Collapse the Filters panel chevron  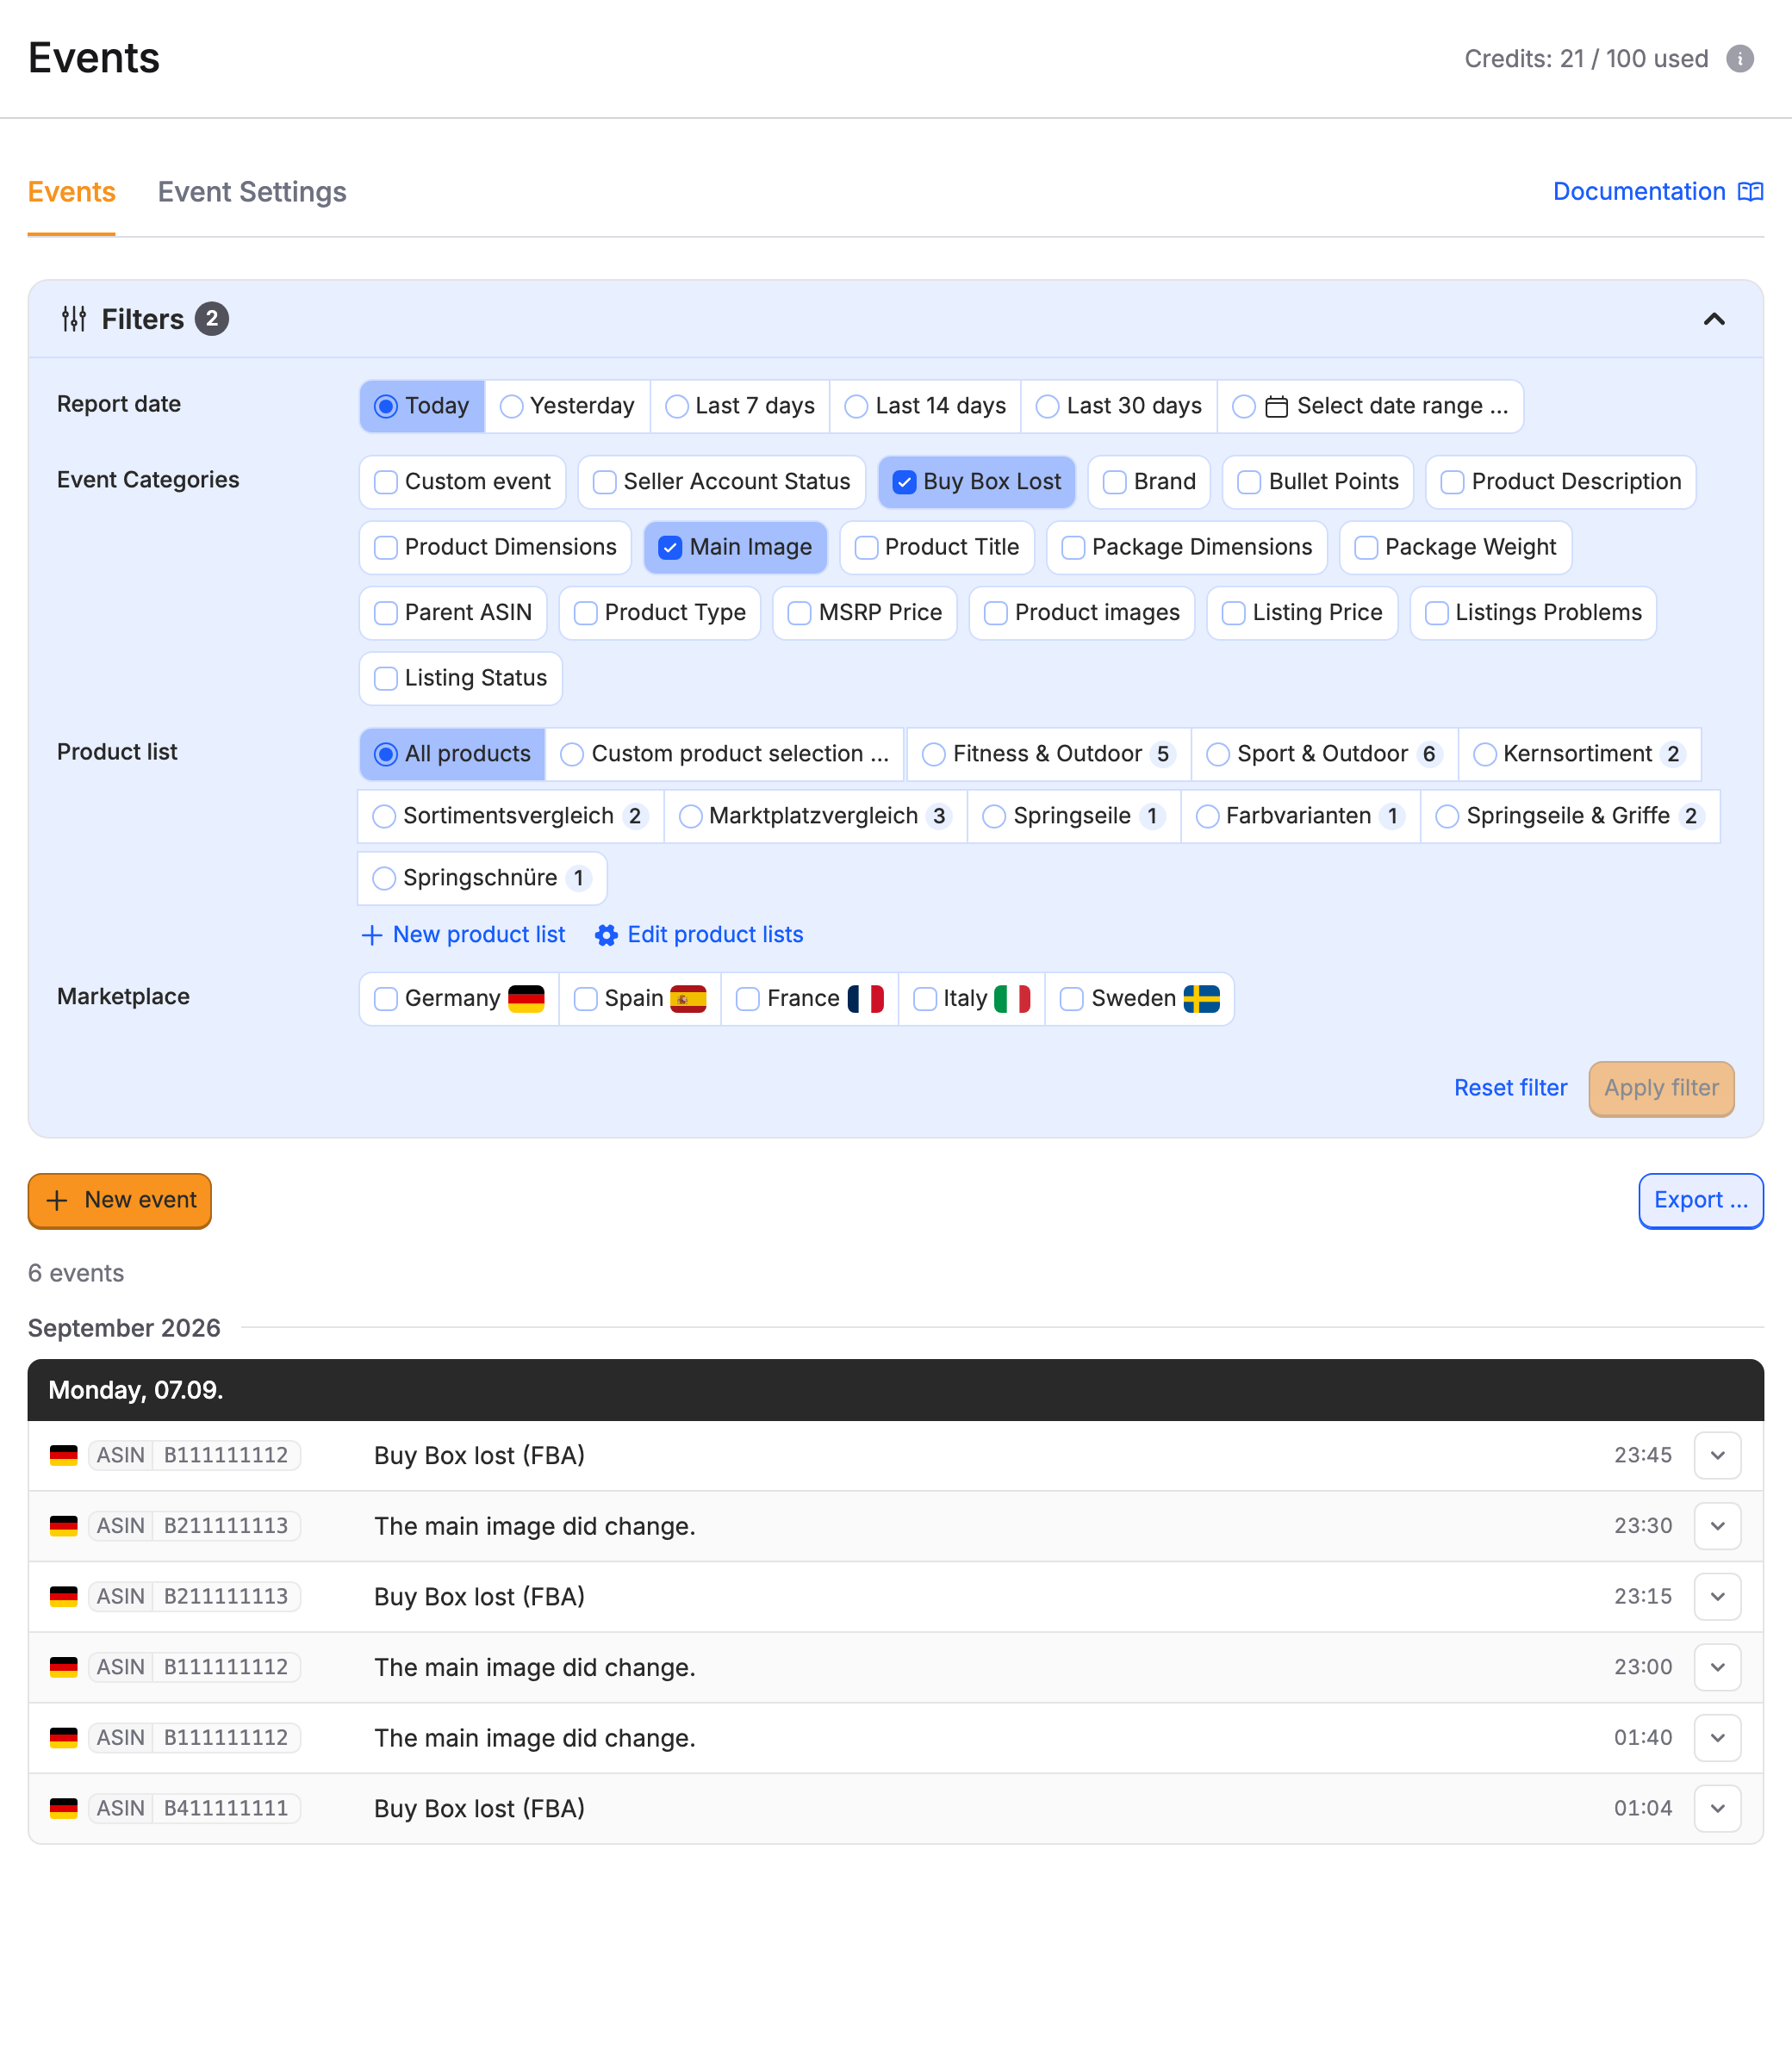coord(1714,319)
